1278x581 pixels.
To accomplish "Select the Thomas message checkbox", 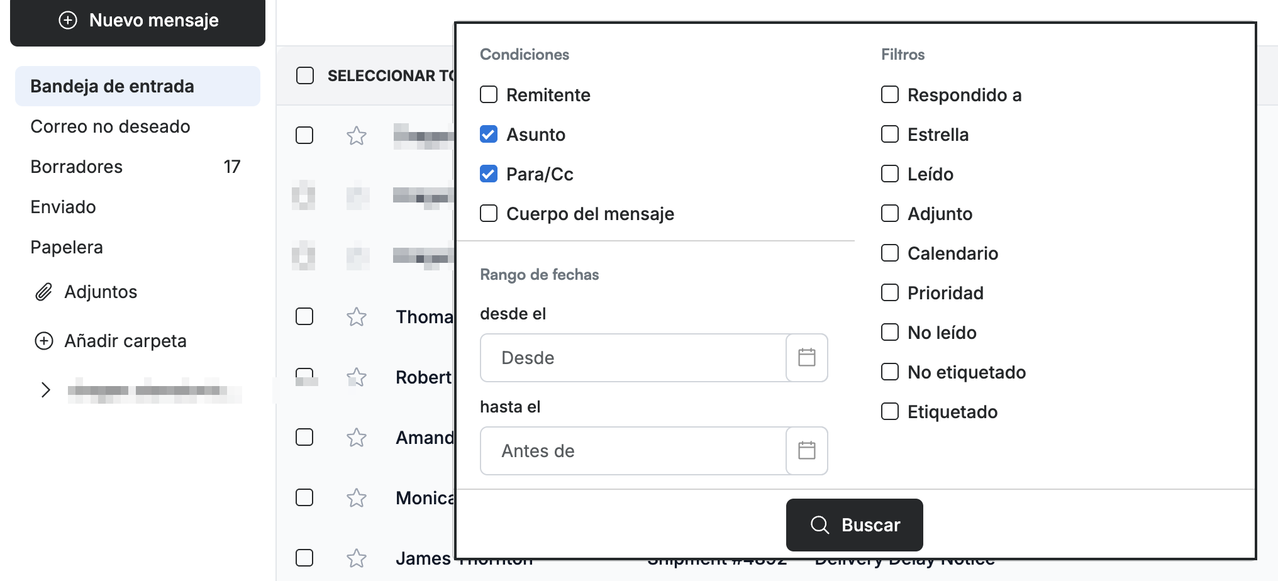I will 304,316.
